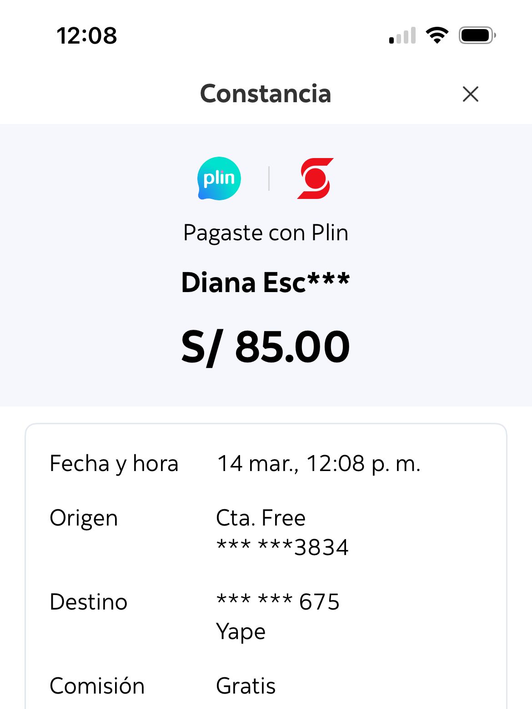The image size is (532, 709).
Task: Select recipient name Diana Esc***
Action: pos(266,283)
